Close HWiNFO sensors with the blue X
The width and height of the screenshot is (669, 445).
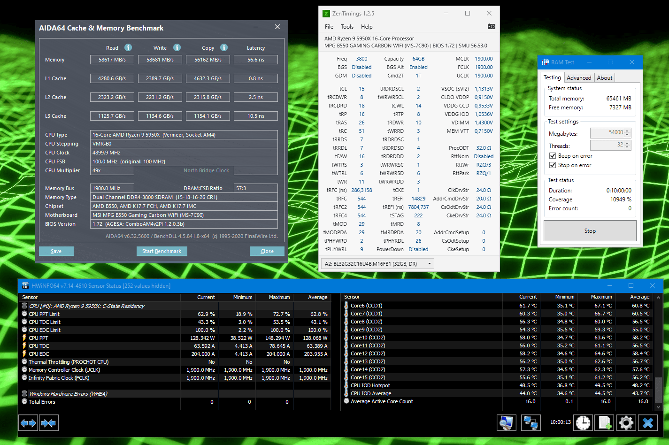point(648,422)
